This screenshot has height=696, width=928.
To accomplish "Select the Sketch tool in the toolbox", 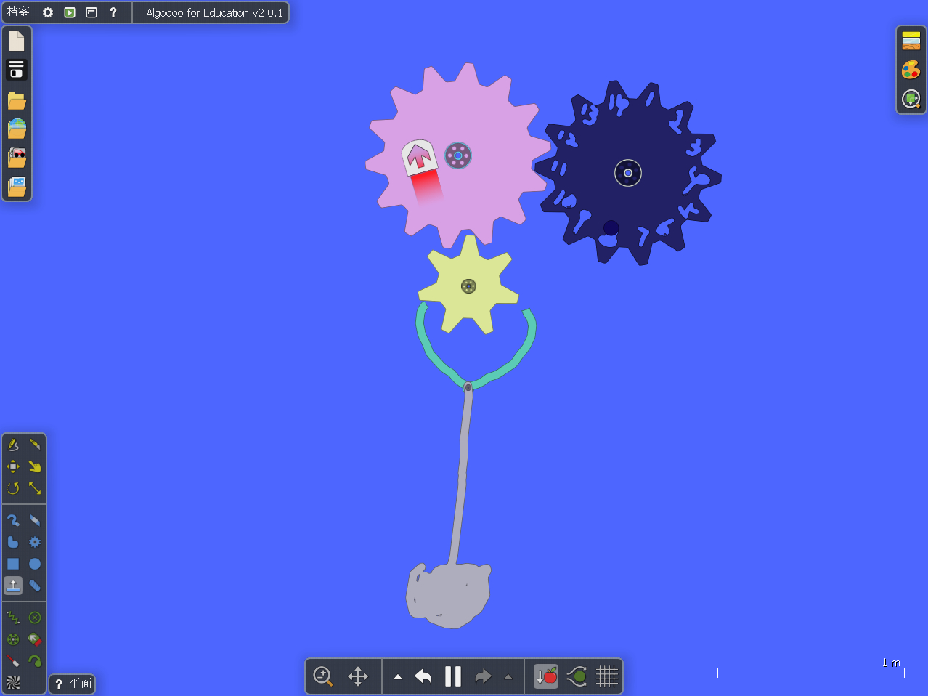I will [x=13, y=444].
